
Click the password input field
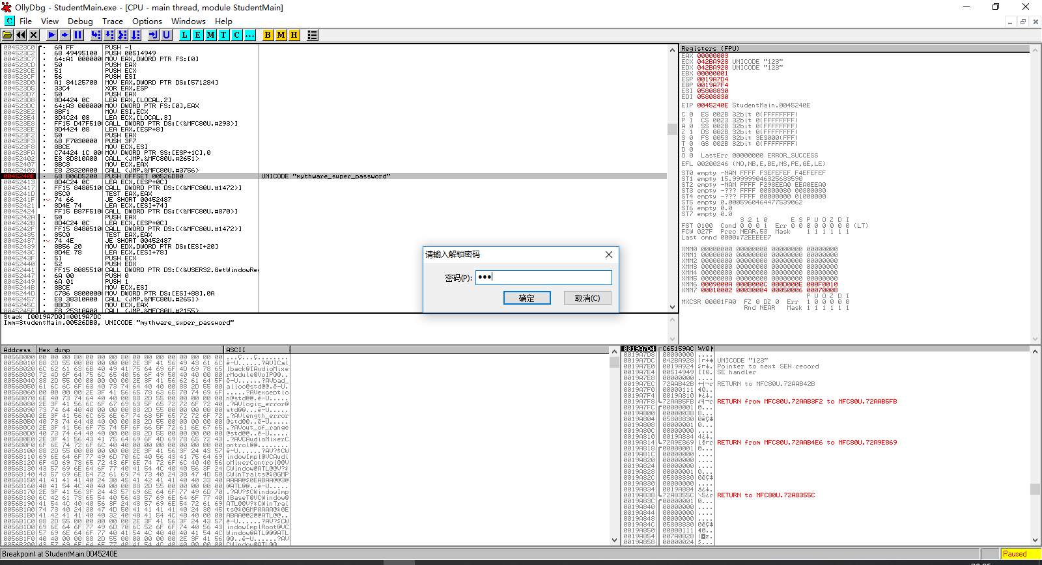(544, 277)
